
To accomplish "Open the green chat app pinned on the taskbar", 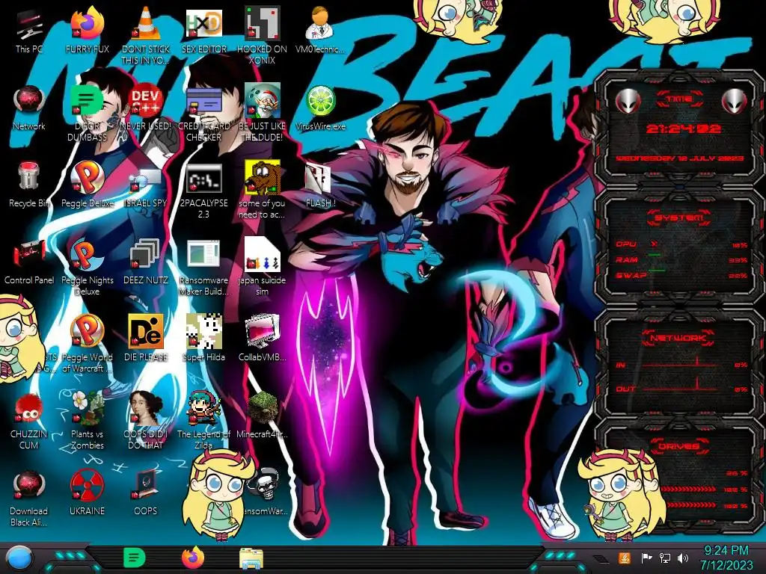I will pos(135,558).
